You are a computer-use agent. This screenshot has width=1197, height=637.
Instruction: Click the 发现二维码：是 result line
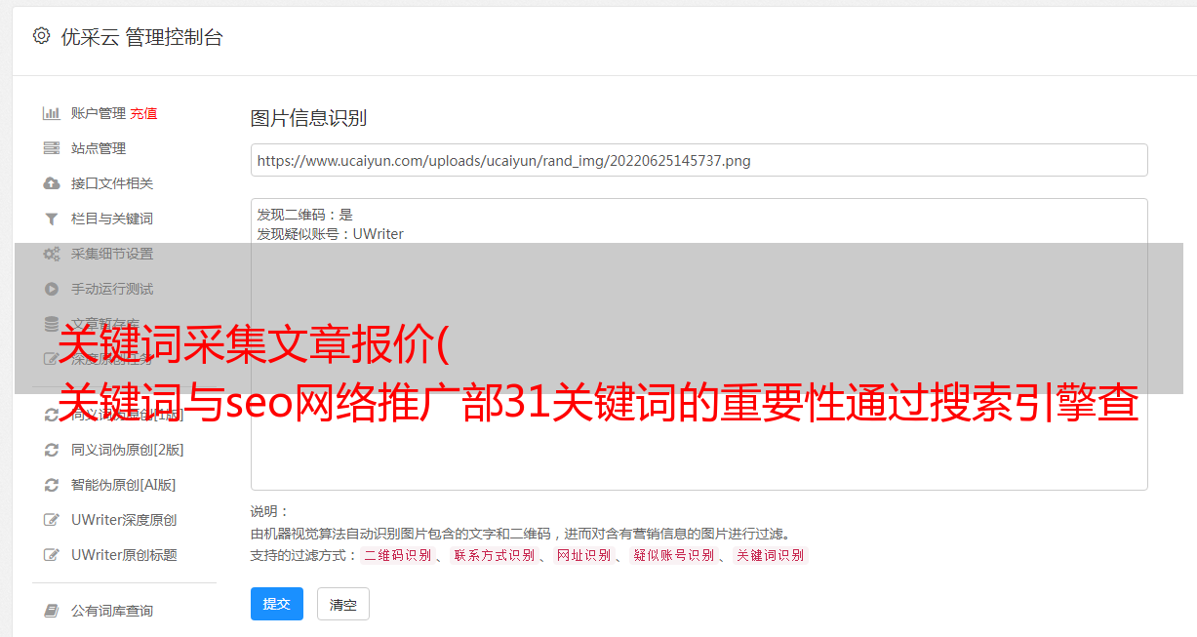pos(305,215)
